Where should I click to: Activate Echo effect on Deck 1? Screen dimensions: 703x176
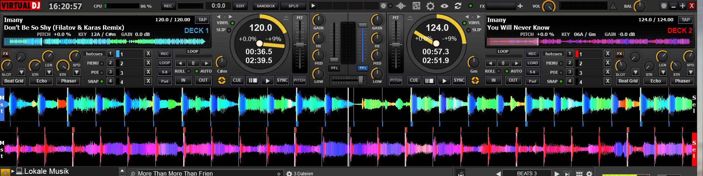tap(41, 81)
